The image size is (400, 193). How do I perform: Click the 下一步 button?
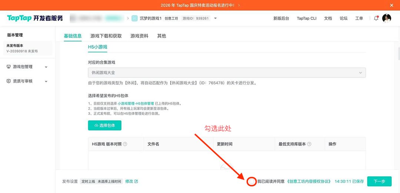coord(379,182)
